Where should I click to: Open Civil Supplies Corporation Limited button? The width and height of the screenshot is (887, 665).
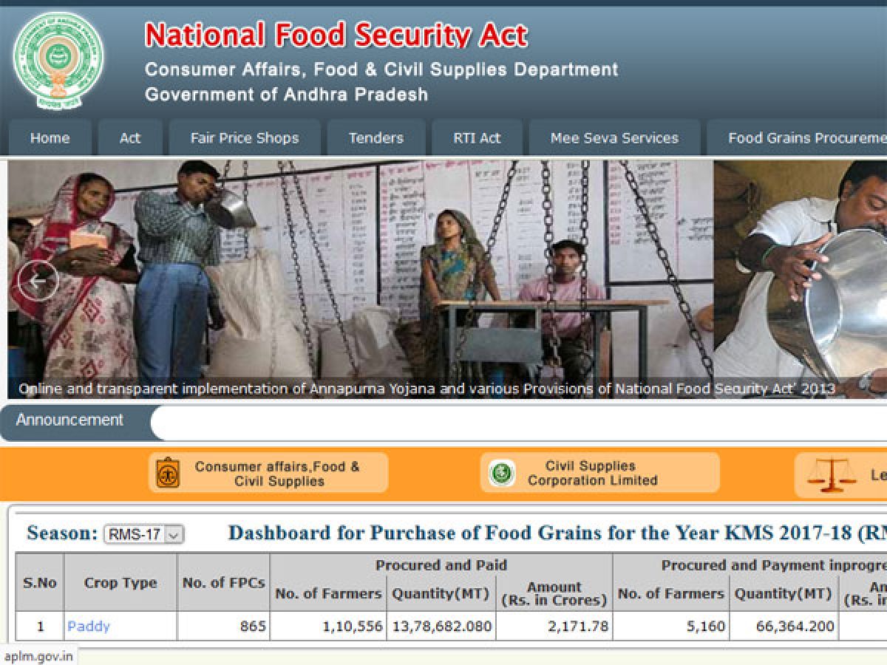point(592,473)
